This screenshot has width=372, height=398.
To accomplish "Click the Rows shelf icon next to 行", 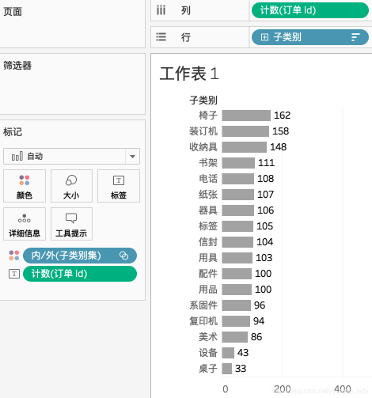I will click(161, 37).
